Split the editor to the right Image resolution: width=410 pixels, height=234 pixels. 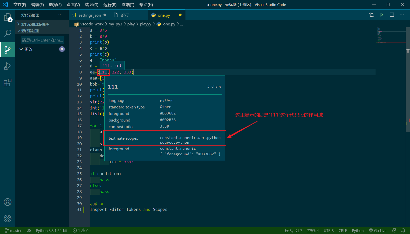tap(392, 15)
